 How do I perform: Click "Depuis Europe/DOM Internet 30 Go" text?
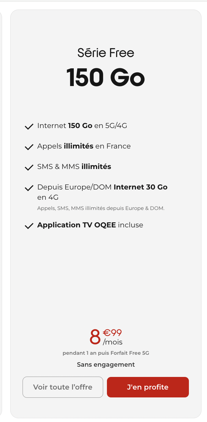[x=102, y=187]
